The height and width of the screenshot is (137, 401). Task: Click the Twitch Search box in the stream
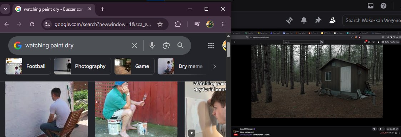click(302, 42)
